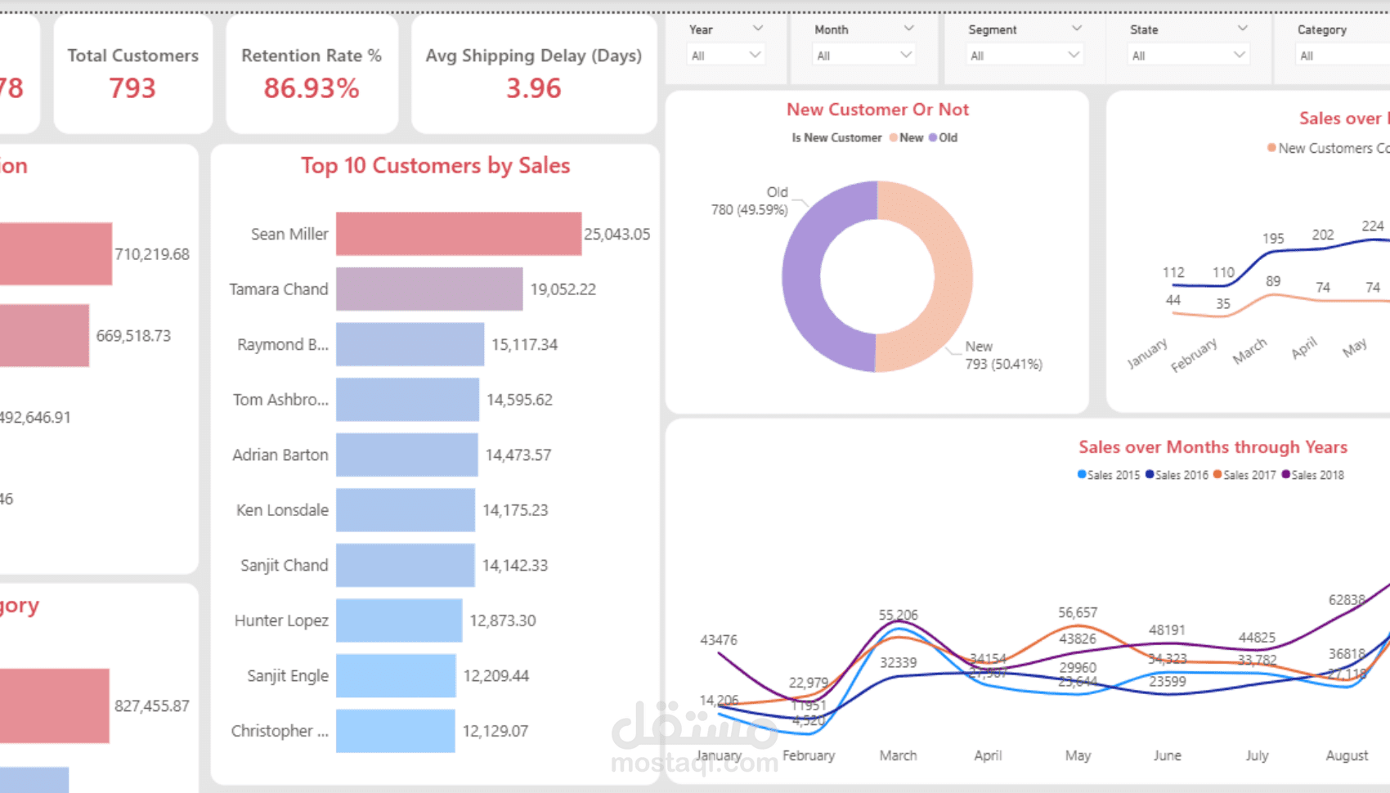1390x793 pixels.
Task: Select the Ken Lonsdale sales bar
Action: coord(406,509)
